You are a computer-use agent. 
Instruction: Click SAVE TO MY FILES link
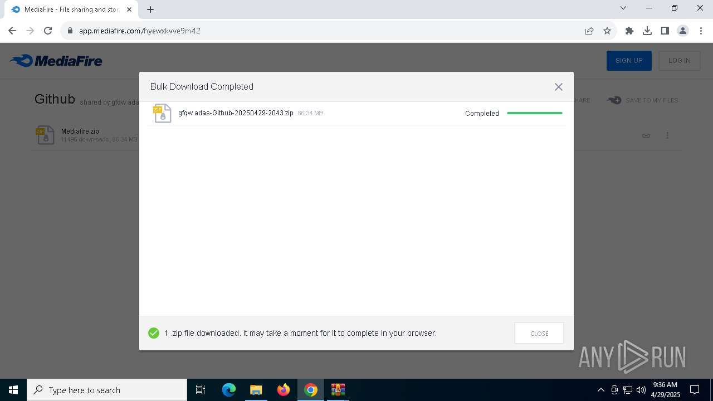643,100
